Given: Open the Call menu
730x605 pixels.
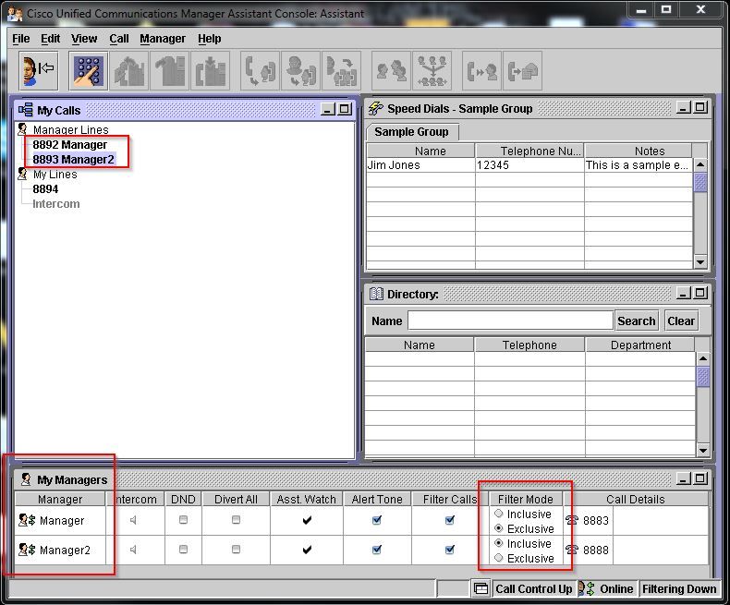Looking at the screenshot, I should click(x=119, y=39).
